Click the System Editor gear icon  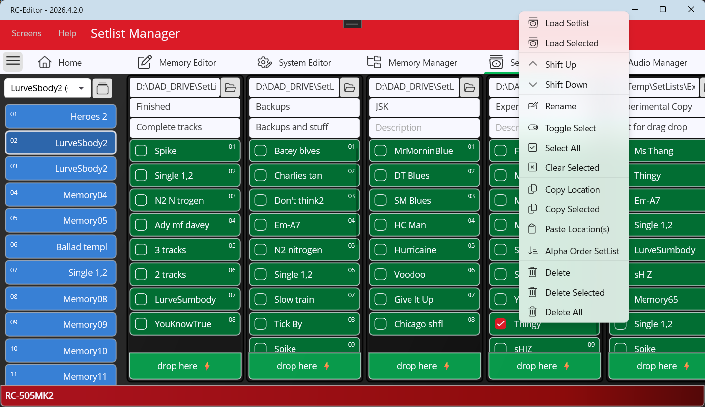tap(264, 62)
